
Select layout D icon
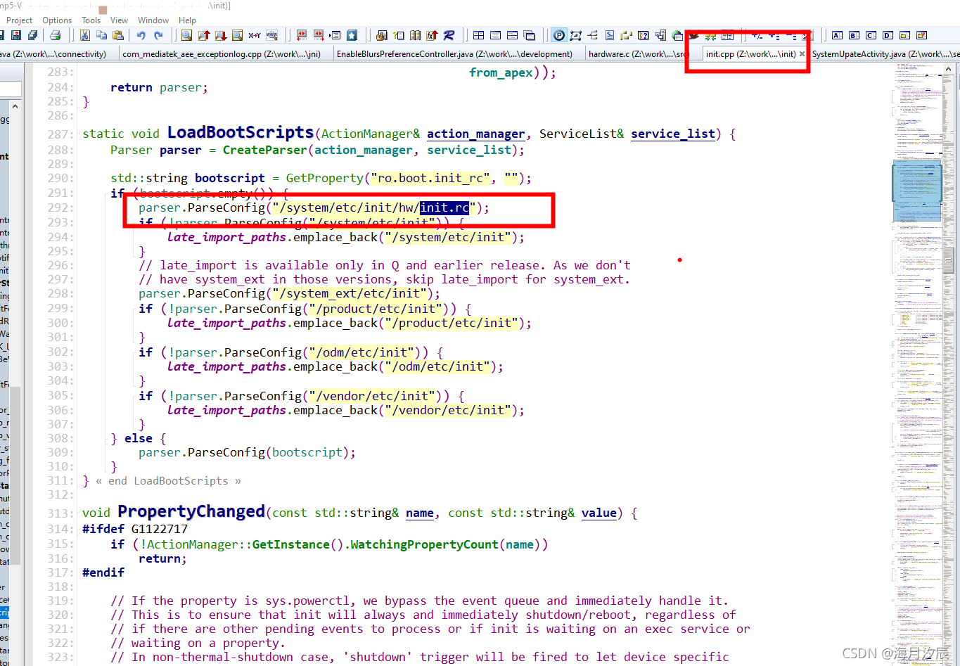pos(888,35)
